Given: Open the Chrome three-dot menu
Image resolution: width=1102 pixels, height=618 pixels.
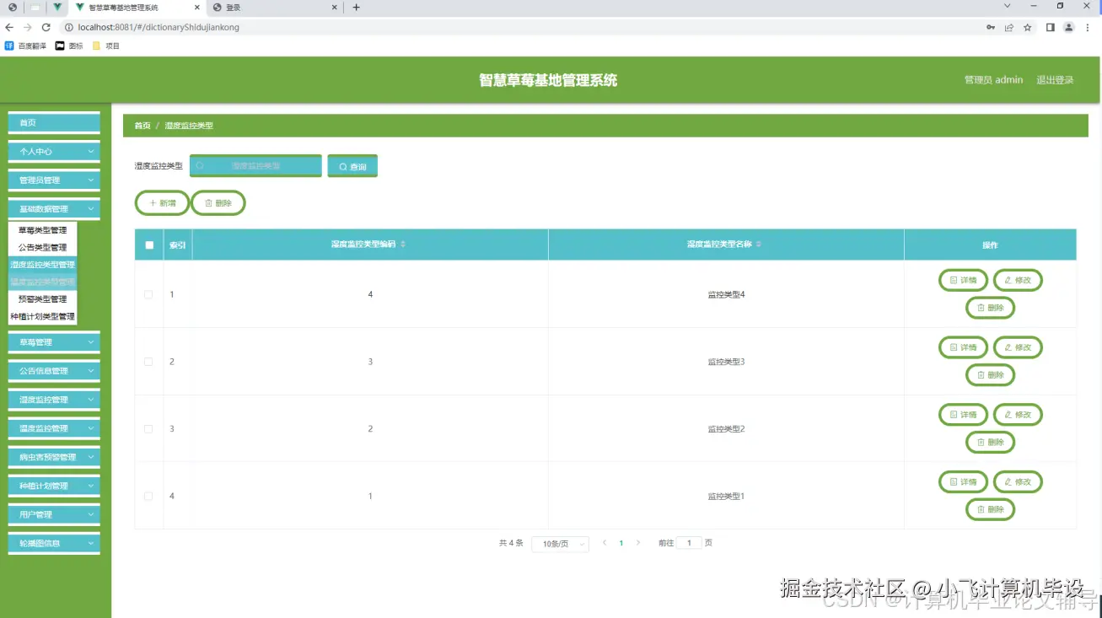Looking at the screenshot, I should coord(1089,27).
